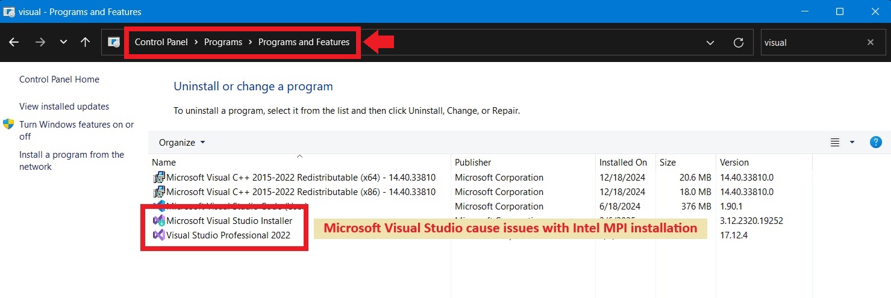891x298 pixels.
Task: Open the Organize dropdown menu
Action: coord(182,143)
